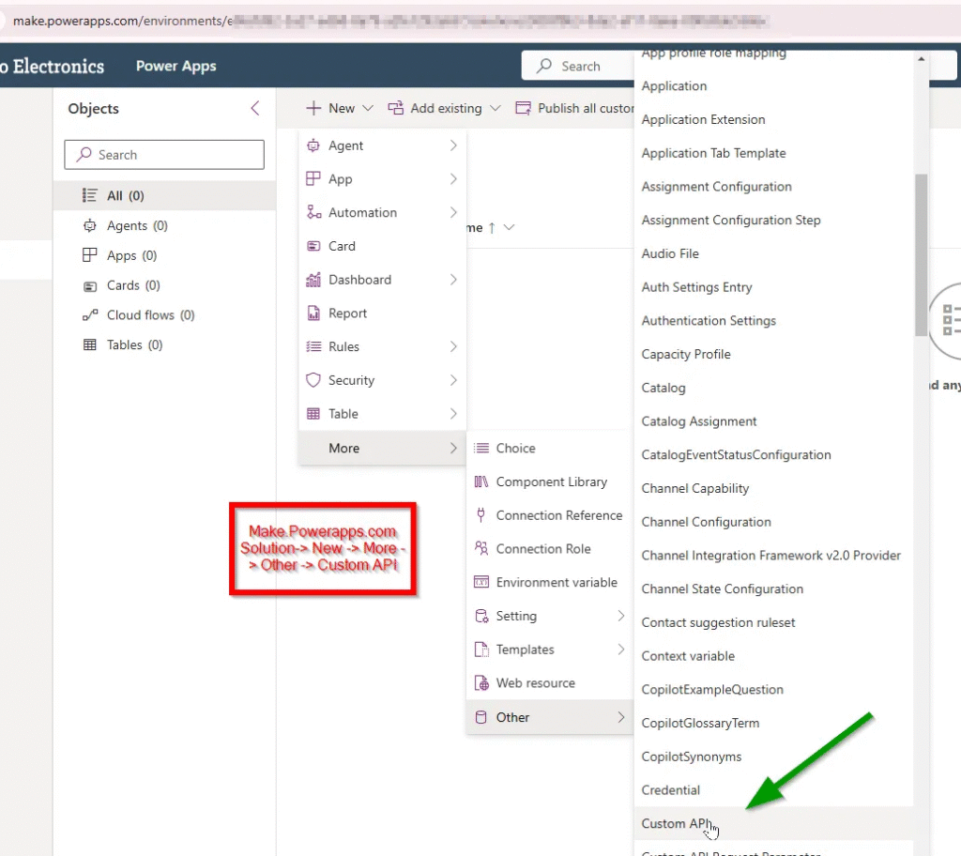The width and height of the screenshot is (961, 856).
Task: Open the Other submenu item
Action: tap(549, 717)
